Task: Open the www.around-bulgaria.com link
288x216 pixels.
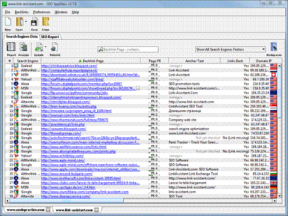Action: pyautogui.click(x=67, y=174)
